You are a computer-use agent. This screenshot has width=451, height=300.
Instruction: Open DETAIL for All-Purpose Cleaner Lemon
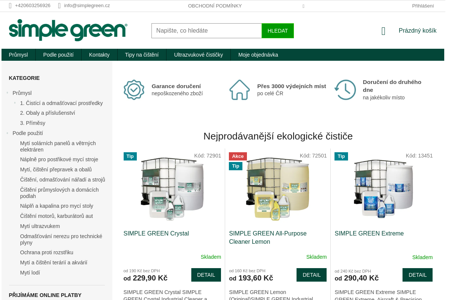(312, 275)
